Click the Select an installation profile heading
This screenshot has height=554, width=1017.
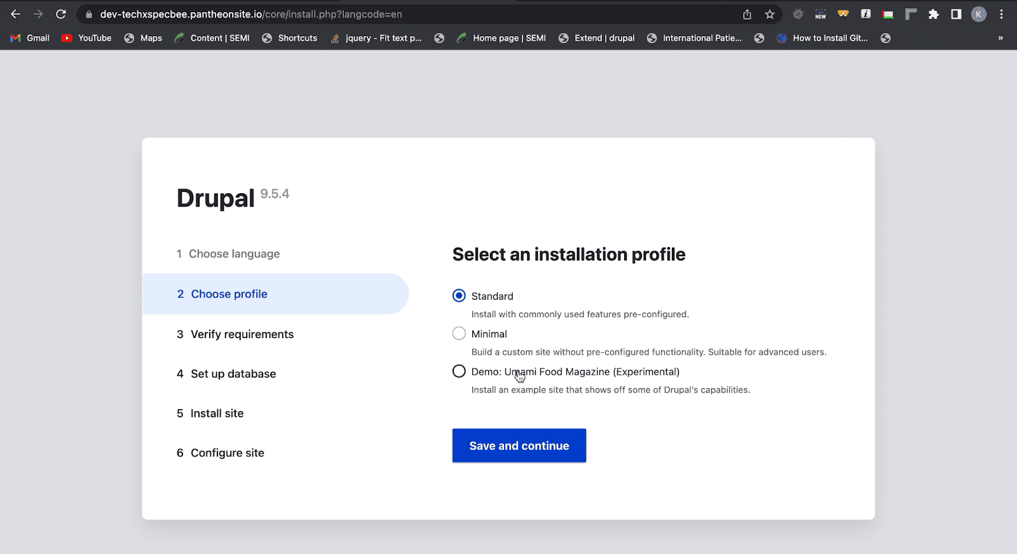569,254
